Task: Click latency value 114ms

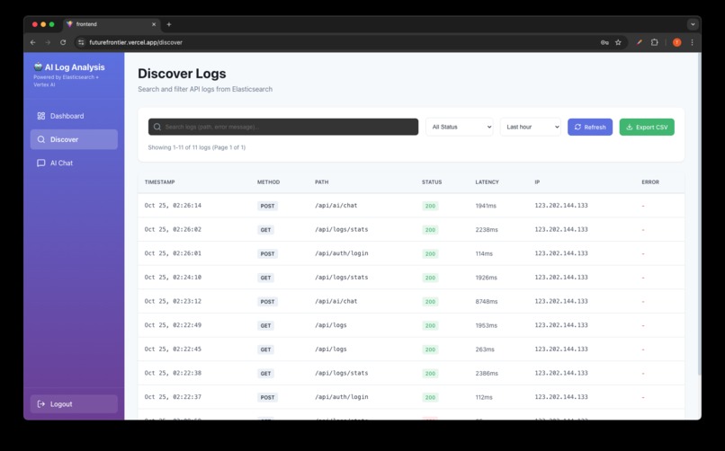Action: 484,254
